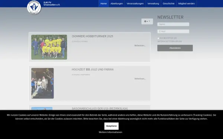This screenshot has height=139, width=223.
Task: Open the Datenschutzerklärung link
Action: (x=169, y=42)
